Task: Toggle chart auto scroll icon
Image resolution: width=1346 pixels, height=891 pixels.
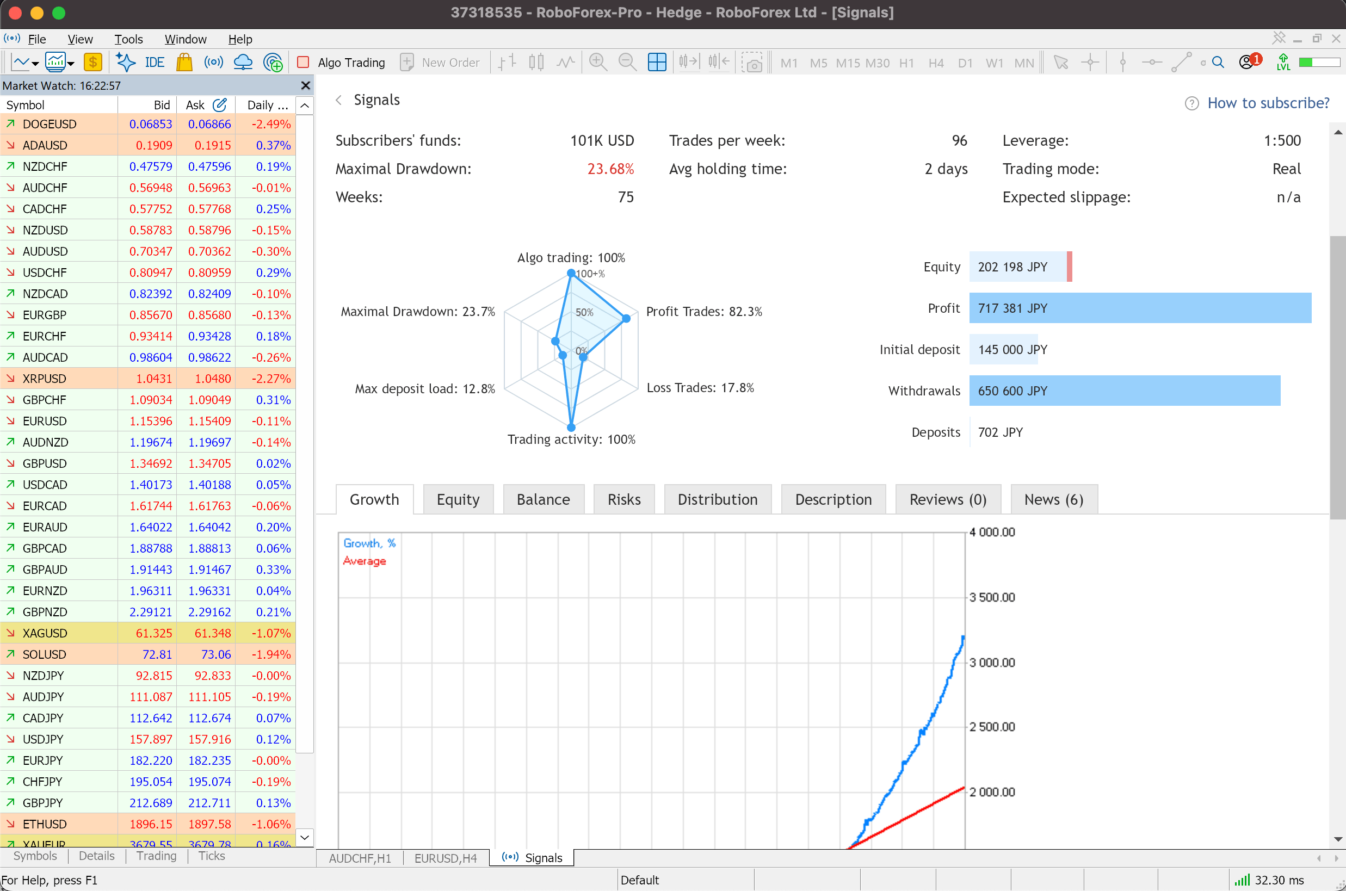Action: (689, 62)
